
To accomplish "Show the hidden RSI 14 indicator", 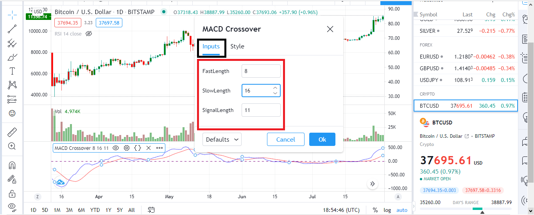I will pyautogui.click(x=89, y=34).
